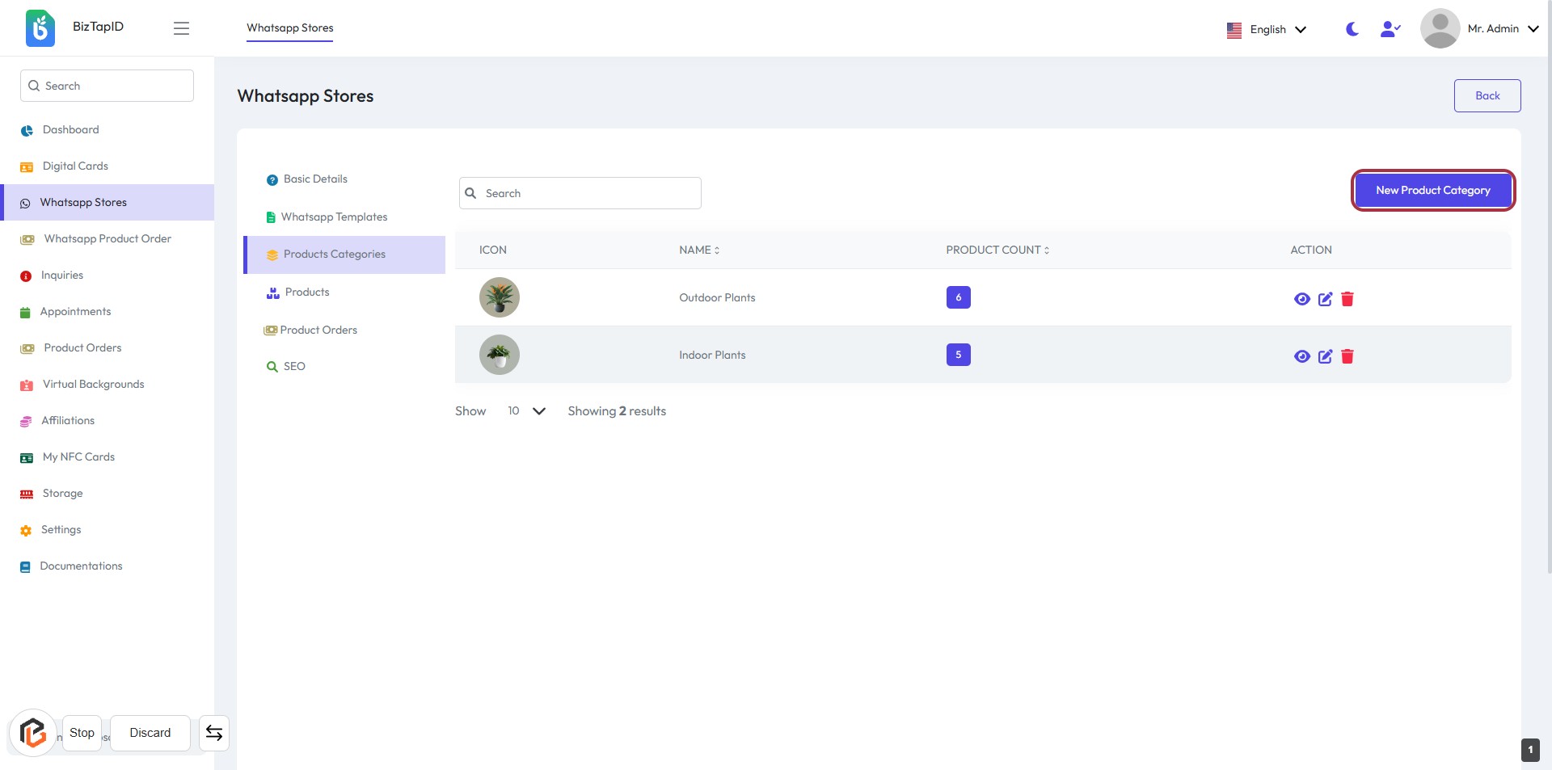
Task: Click the trash icon for Outdoor Plants
Action: pos(1347,299)
